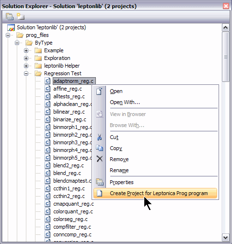Select binmorph1_reg.c file
The width and height of the screenshot is (232, 244).
pyautogui.click(x=72, y=127)
